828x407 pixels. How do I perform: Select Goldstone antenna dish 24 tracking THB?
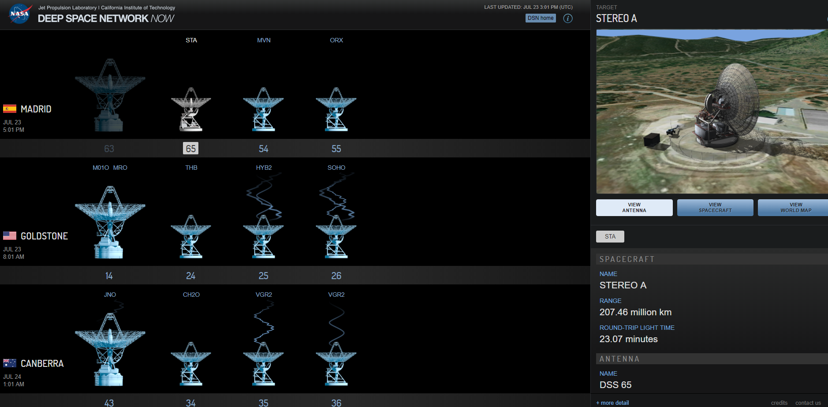coord(191,236)
